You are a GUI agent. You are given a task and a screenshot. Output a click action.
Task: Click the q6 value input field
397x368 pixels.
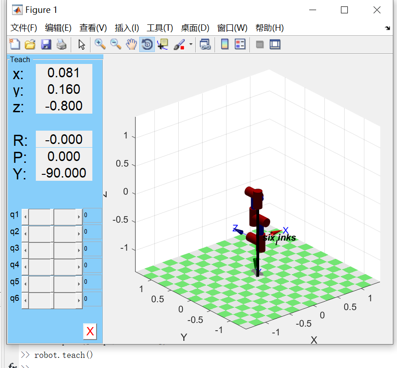(93, 299)
